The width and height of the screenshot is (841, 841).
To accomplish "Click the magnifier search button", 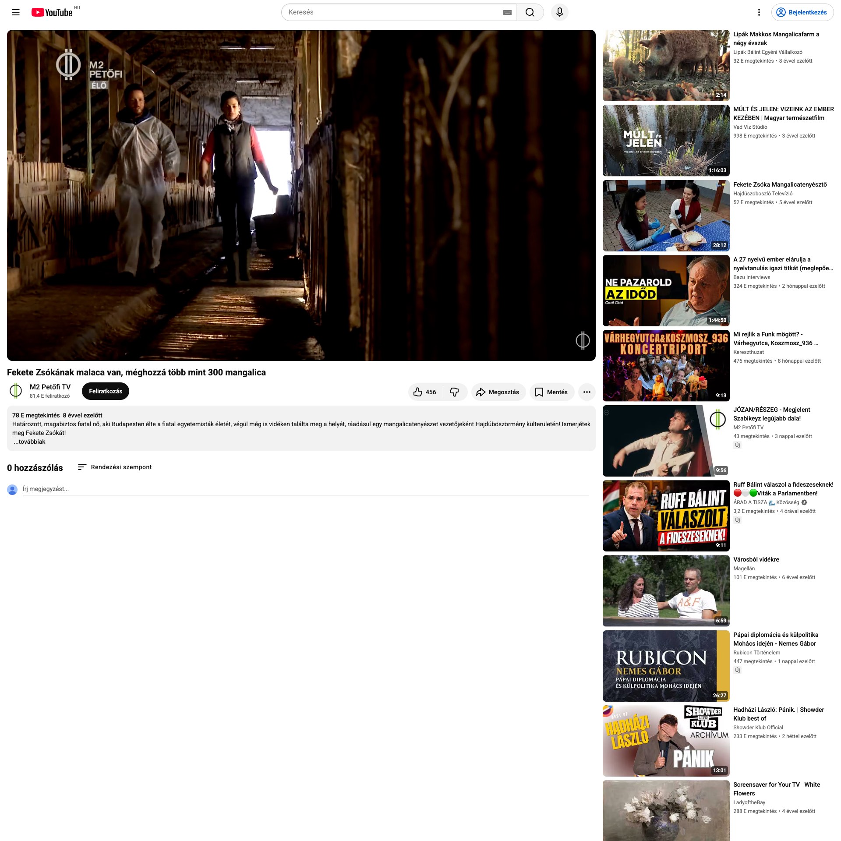I will (x=530, y=12).
